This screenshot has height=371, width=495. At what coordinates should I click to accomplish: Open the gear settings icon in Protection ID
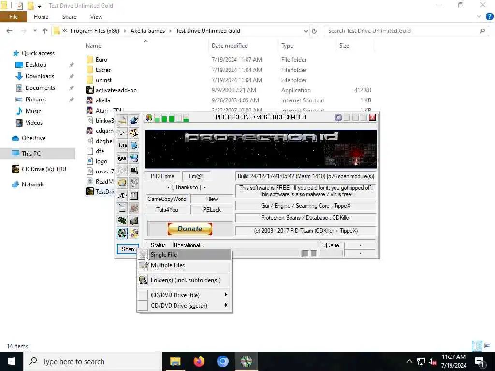pyautogui.click(x=338, y=118)
